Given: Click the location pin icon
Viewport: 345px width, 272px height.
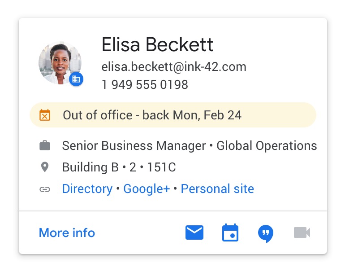Looking at the screenshot, I should coord(45,167).
